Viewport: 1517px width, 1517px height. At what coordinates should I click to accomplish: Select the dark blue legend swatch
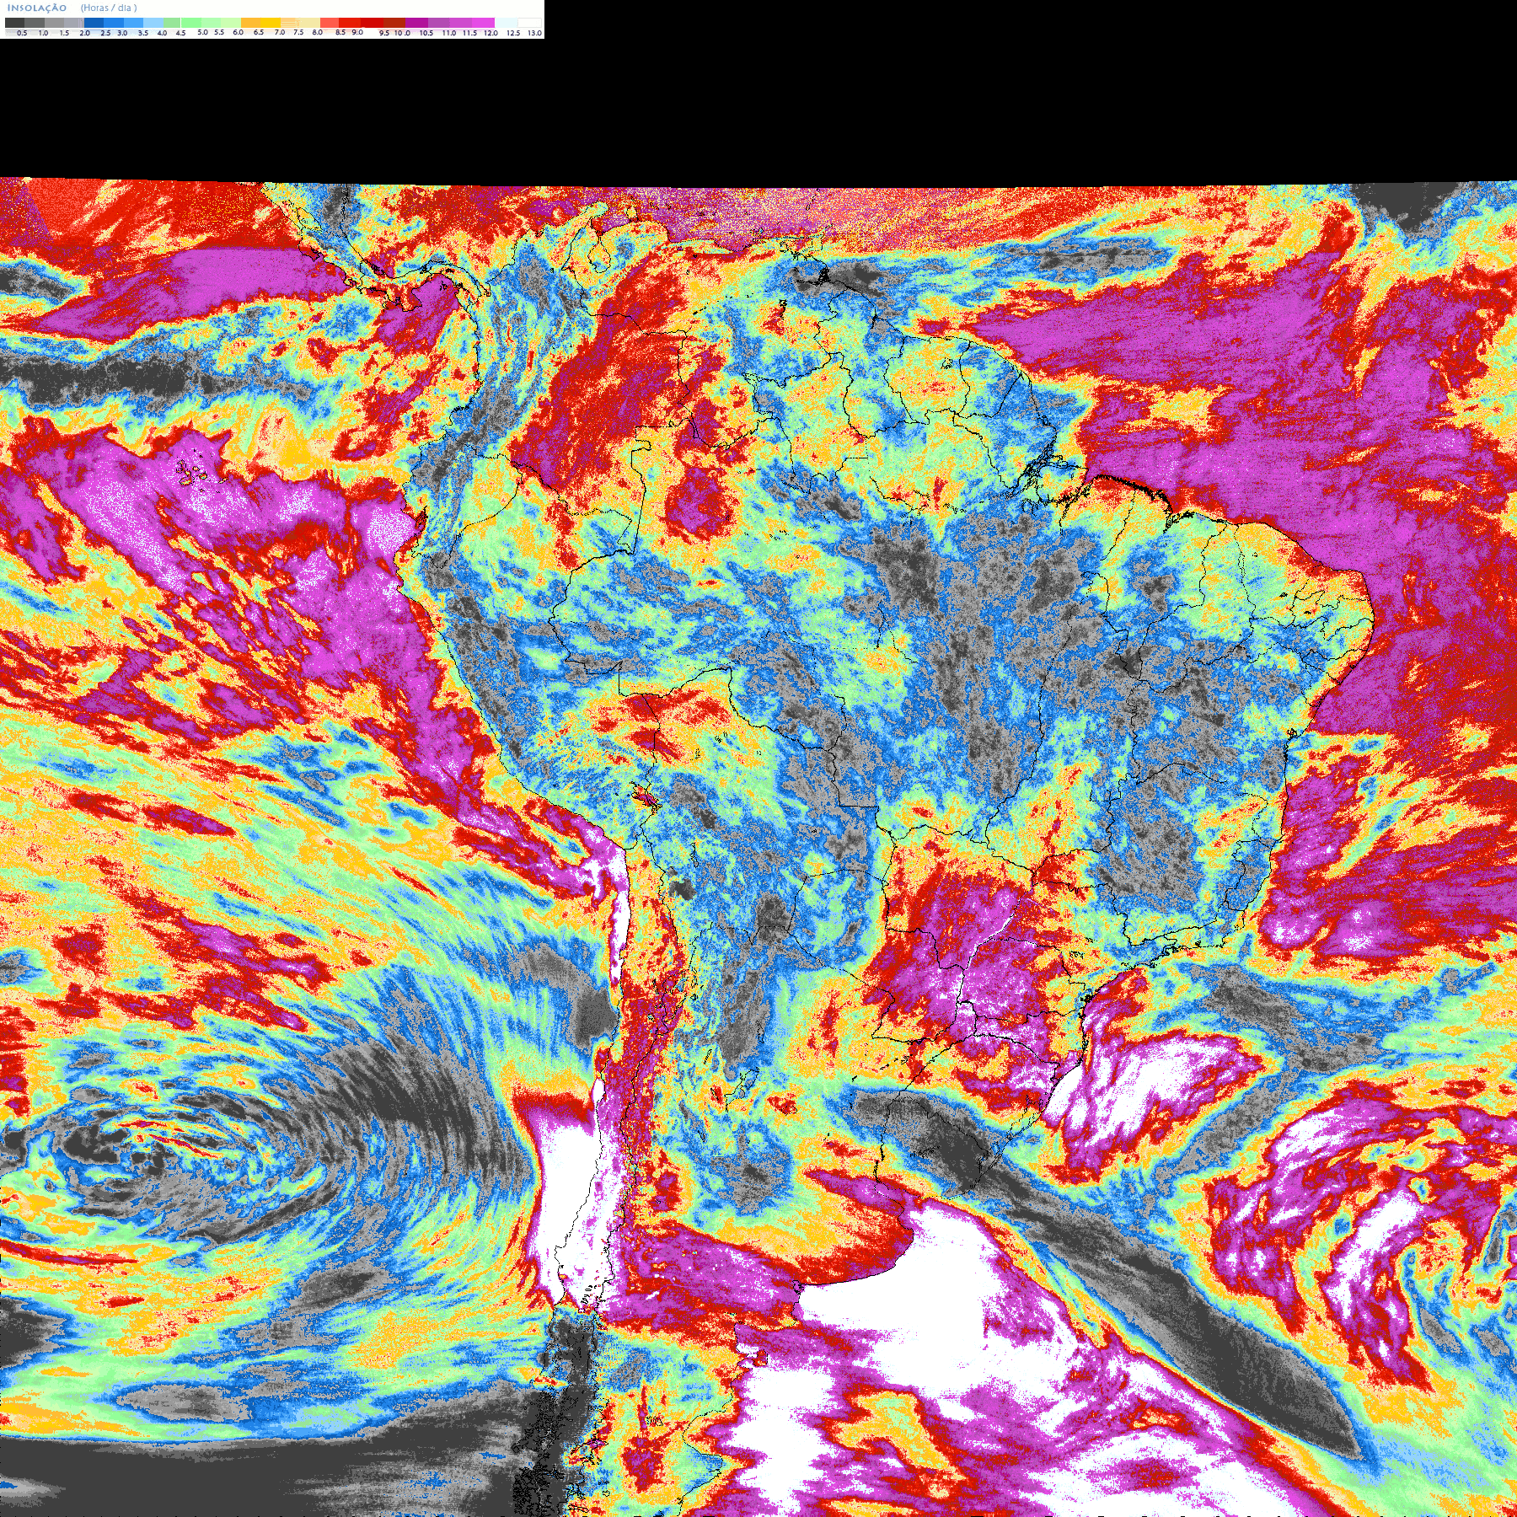94,23
